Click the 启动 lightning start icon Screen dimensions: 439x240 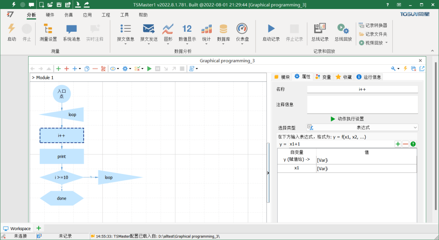coord(12,29)
